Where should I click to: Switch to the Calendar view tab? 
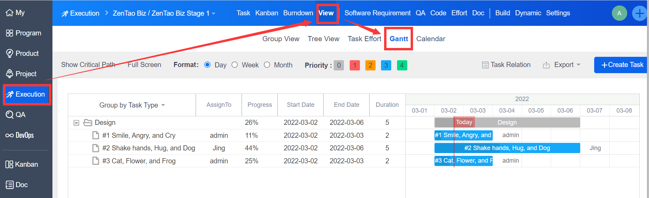coord(431,39)
